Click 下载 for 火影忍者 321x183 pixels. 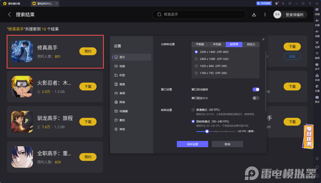click(88, 86)
